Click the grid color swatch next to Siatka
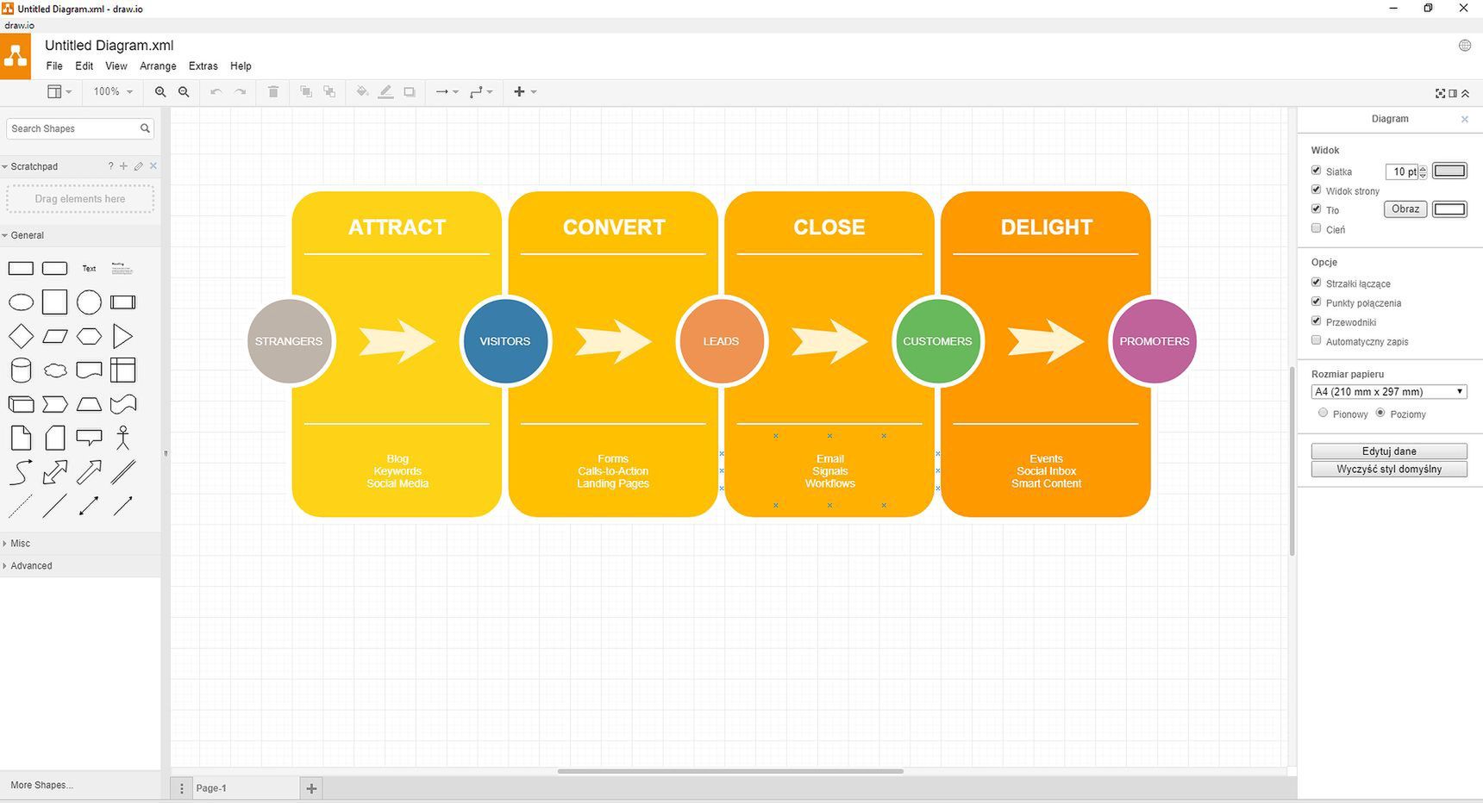Screen dimensions: 1483x803 [1449, 171]
